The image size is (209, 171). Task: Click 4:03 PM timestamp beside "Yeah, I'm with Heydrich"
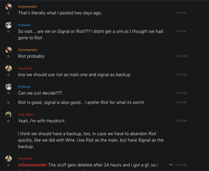pos(181,121)
